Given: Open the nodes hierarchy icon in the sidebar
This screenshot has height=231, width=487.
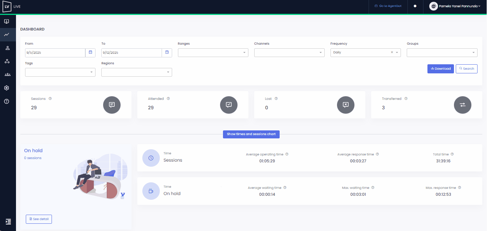Looking at the screenshot, I should [x=7, y=61].
